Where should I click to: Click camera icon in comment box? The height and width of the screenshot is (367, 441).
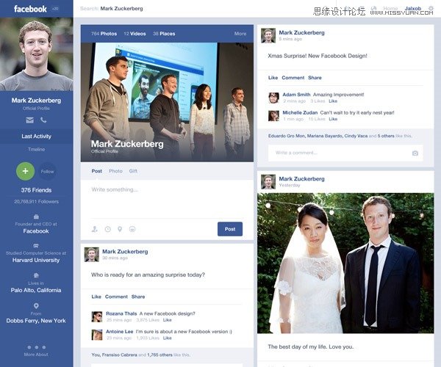(415, 153)
